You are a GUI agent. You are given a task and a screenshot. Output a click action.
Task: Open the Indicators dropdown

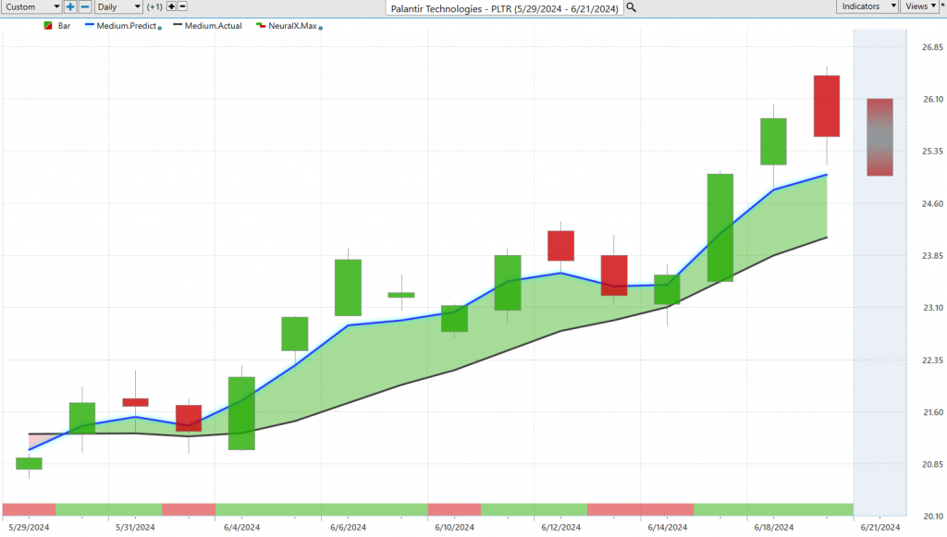[x=867, y=6]
